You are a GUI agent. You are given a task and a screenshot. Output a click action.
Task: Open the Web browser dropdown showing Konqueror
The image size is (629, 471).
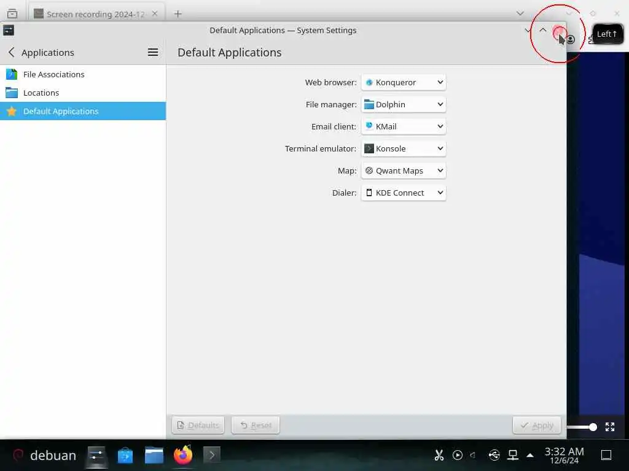[x=404, y=83]
